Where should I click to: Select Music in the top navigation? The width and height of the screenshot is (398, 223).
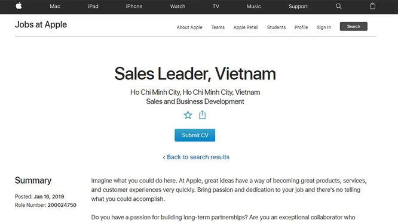click(x=254, y=7)
